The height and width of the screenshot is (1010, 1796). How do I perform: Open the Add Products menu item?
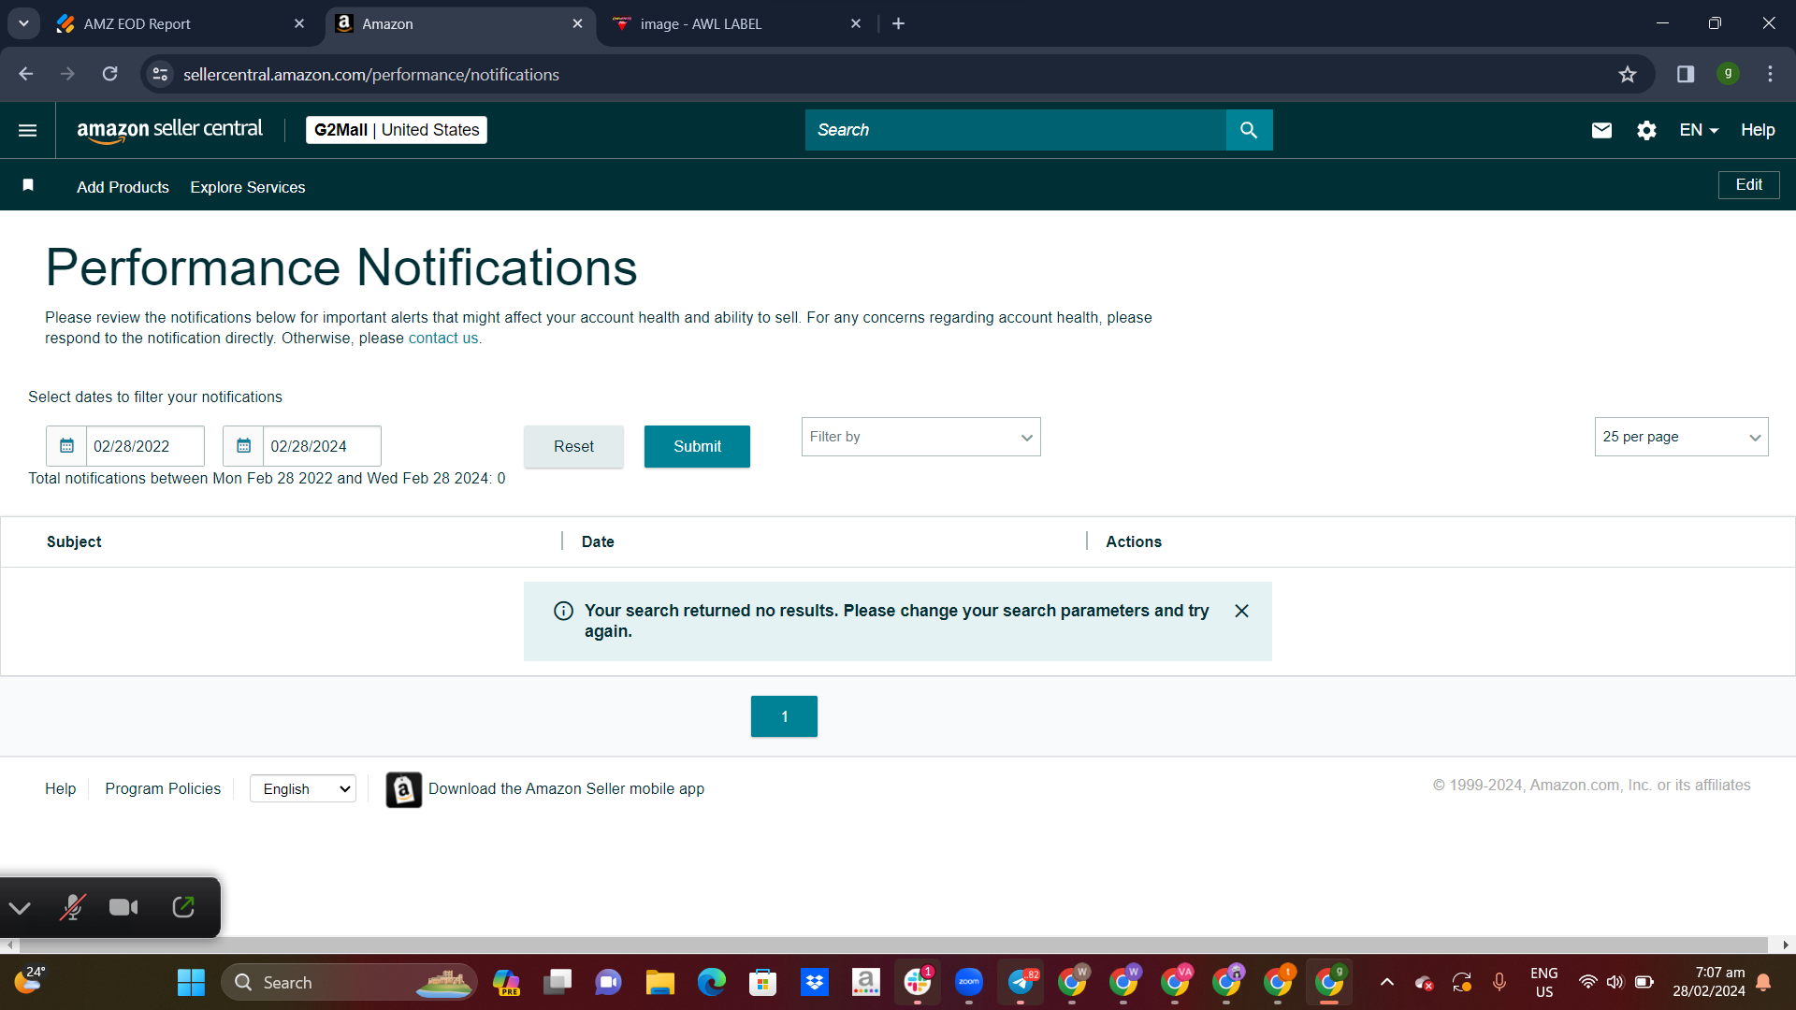click(123, 187)
